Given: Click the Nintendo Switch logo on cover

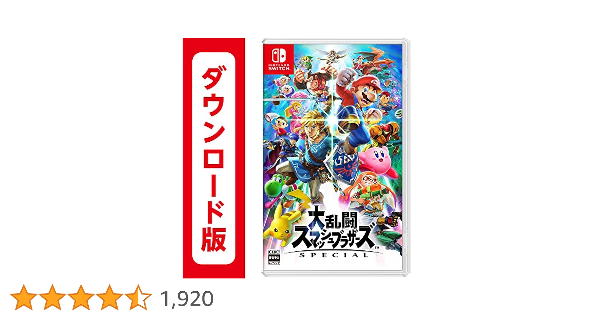Looking at the screenshot, I should (279, 59).
